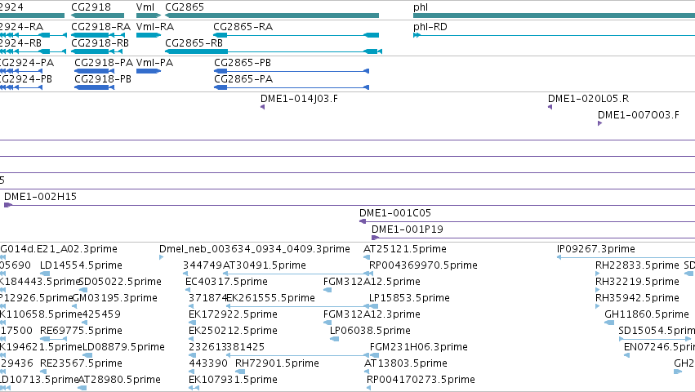This screenshot has height=392, width=695.
Task: Select the CG2865-RB transcript glyph
Action: click(274, 51)
